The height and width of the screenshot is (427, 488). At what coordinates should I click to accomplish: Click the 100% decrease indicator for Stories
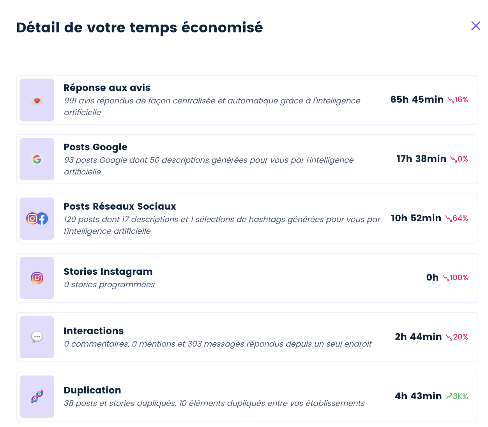(x=455, y=278)
